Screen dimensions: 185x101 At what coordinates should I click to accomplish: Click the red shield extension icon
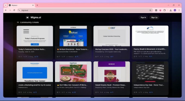coord(160,10)
